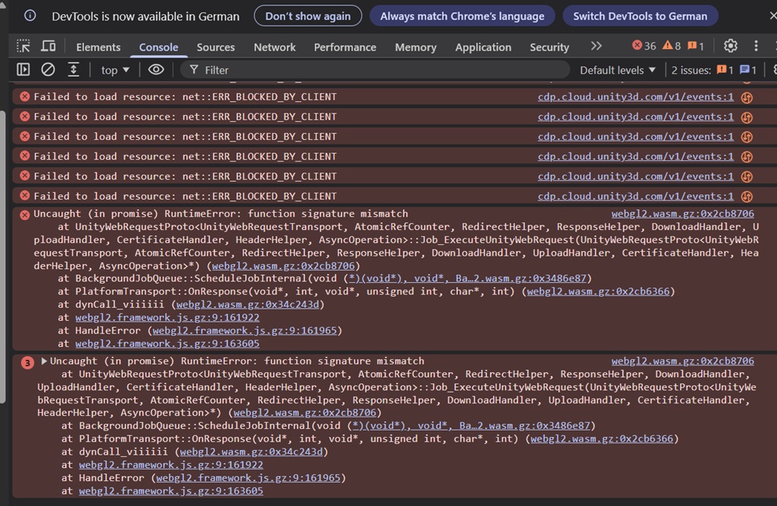Screen dimensions: 777x506
Task: Click the Switch DevTools to German button
Action: (x=640, y=16)
